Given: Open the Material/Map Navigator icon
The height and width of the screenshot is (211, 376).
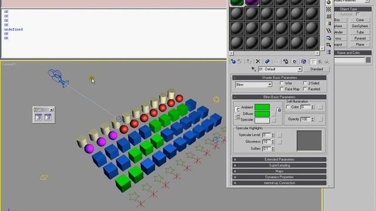Looking at the screenshot, I should point(328,52).
